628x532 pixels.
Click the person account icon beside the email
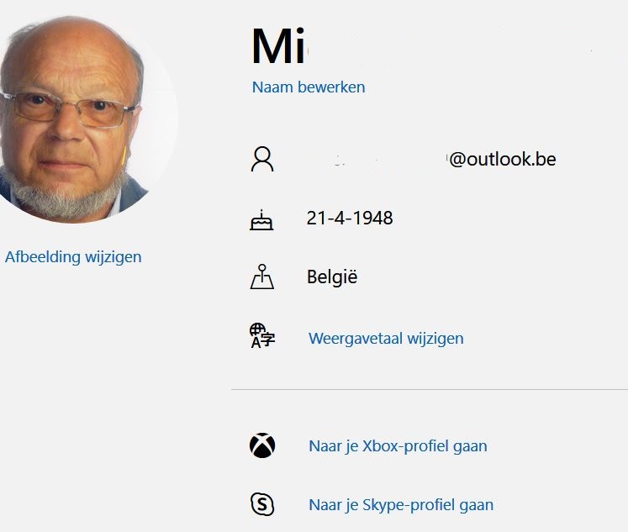click(x=262, y=159)
